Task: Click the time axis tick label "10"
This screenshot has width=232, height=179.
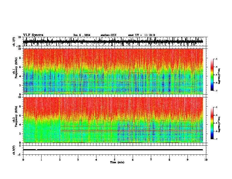Action: click(x=206, y=159)
